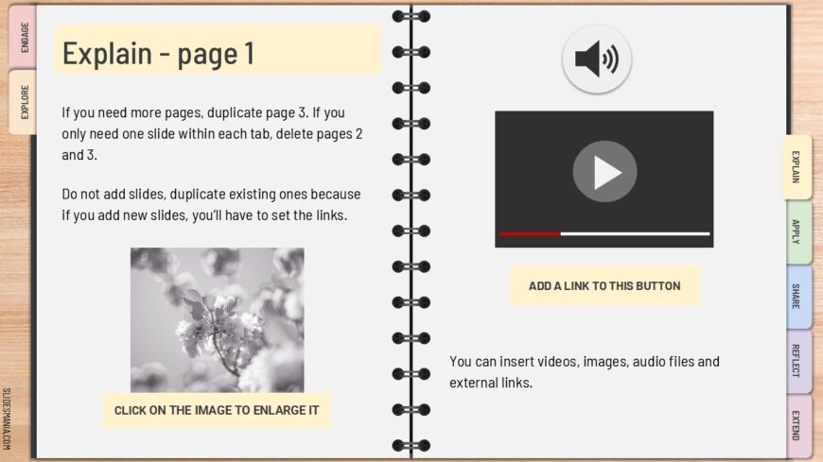This screenshot has width=823, height=462.
Task: Switch to the EXPLORE tab
Action: click(x=23, y=102)
